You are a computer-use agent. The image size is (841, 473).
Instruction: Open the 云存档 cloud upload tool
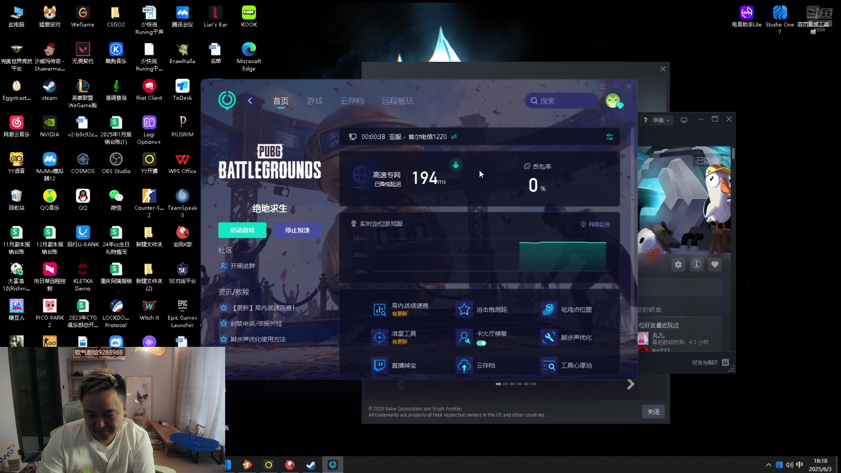(464, 365)
